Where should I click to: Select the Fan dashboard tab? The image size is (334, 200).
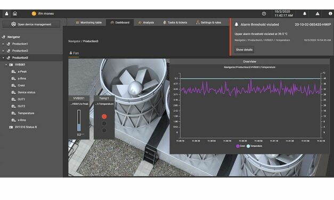coord(74,53)
